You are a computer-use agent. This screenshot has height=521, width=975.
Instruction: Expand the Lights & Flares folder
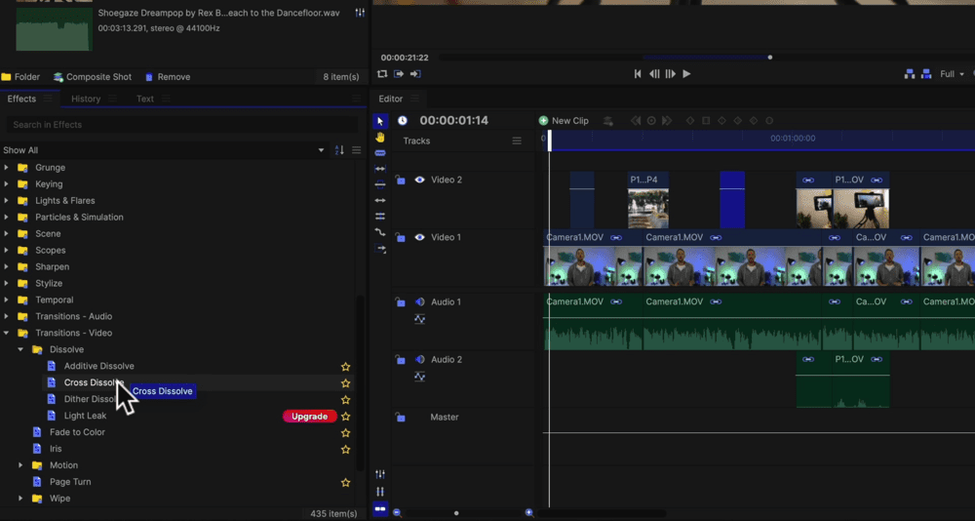coord(6,200)
